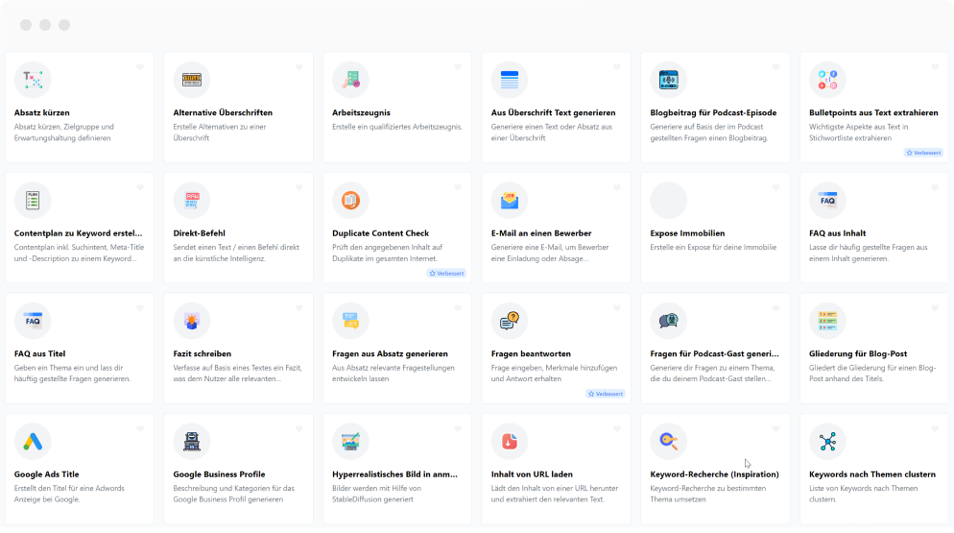Toggle heart on Blogbeitrag für Podcast-Episode card
This screenshot has width=954, height=533.
pos(775,67)
